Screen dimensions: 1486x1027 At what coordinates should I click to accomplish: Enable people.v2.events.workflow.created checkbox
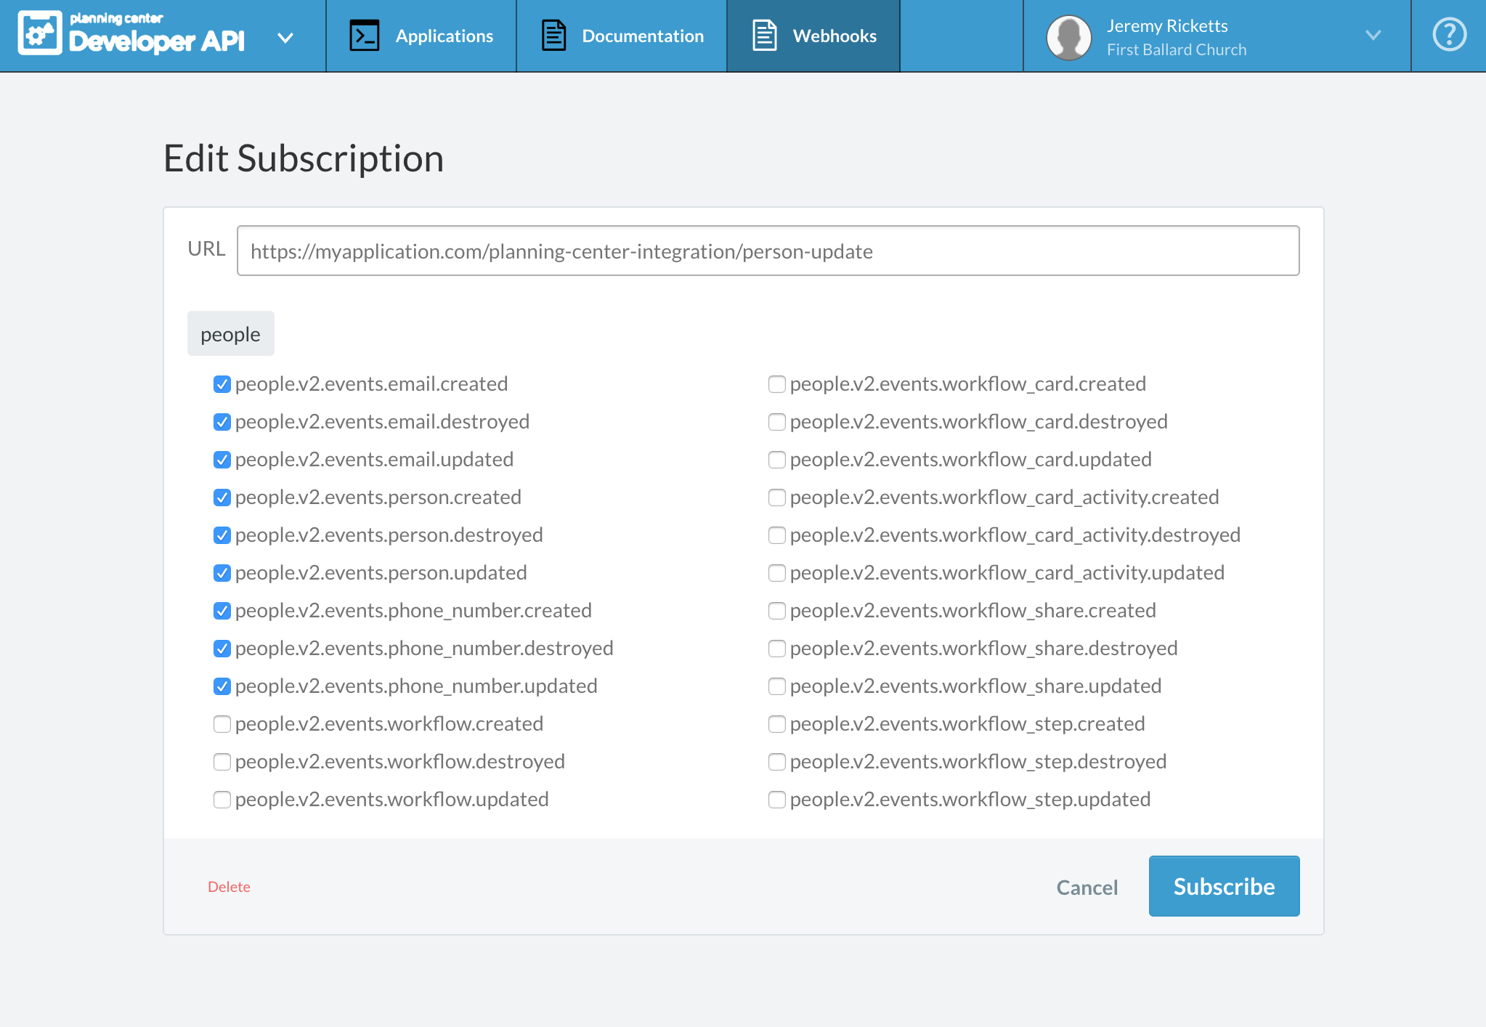click(x=222, y=724)
